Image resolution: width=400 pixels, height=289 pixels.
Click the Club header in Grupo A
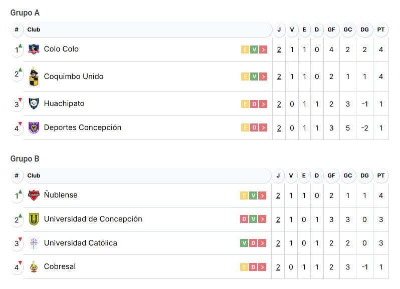tap(34, 29)
